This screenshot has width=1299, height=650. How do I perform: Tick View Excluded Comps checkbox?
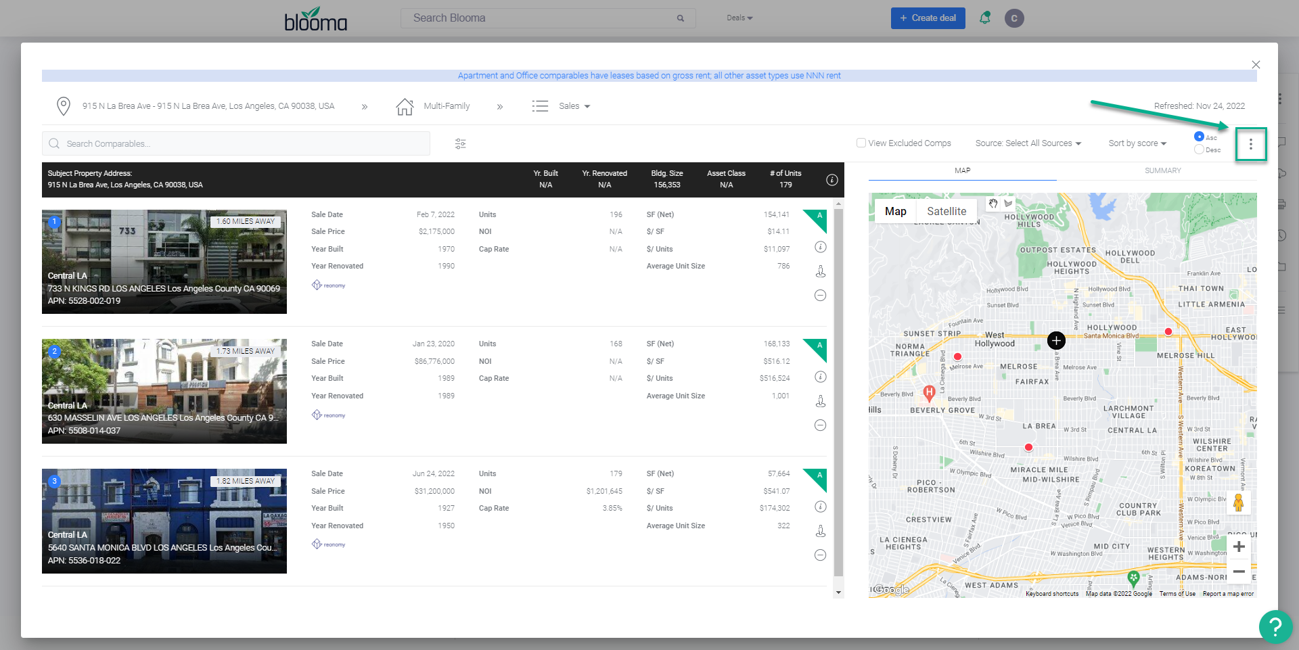click(861, 143)
